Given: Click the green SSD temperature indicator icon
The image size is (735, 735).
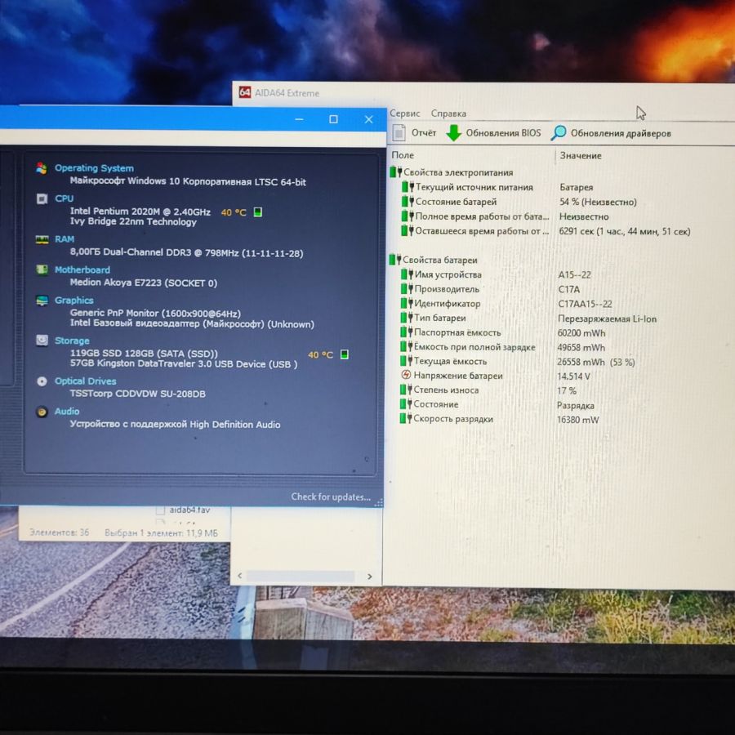Looking at the screenshot, I should tap(344, 354).
